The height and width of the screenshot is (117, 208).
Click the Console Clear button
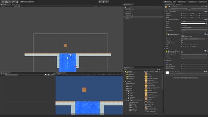[x=2, y=75]
